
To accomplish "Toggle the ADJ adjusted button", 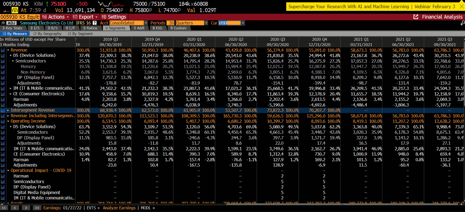I will pos(11,23).
